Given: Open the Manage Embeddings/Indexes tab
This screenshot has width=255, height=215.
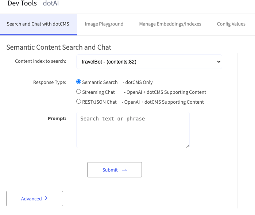Looking at the screenshot, I should (170, 24).
